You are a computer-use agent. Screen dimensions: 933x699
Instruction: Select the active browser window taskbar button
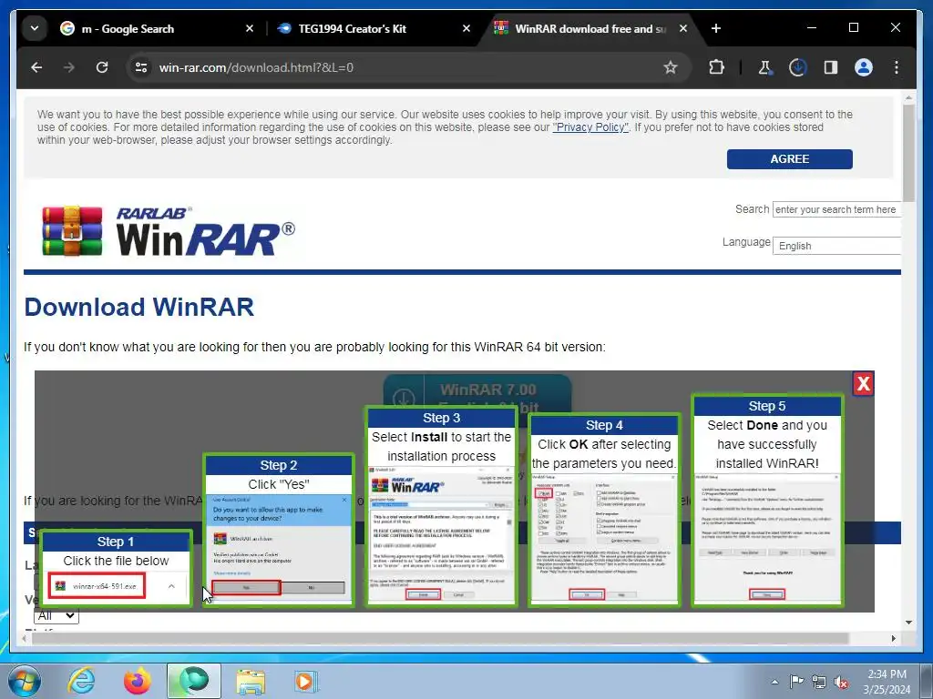click(x=194, y=681)
